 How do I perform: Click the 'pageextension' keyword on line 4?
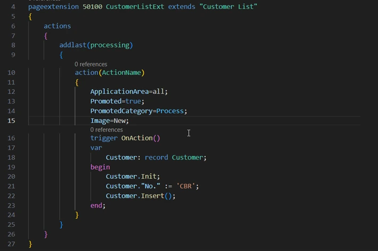[53, 7]
